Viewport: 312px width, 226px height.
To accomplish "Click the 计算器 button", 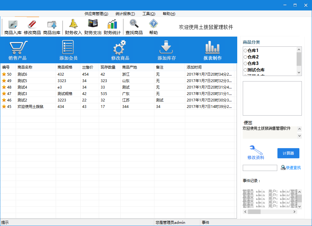I will [x=288, y=153].
